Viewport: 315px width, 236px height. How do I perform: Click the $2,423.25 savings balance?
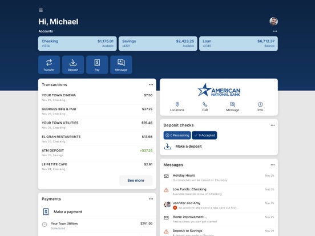[x=185, y=41]
